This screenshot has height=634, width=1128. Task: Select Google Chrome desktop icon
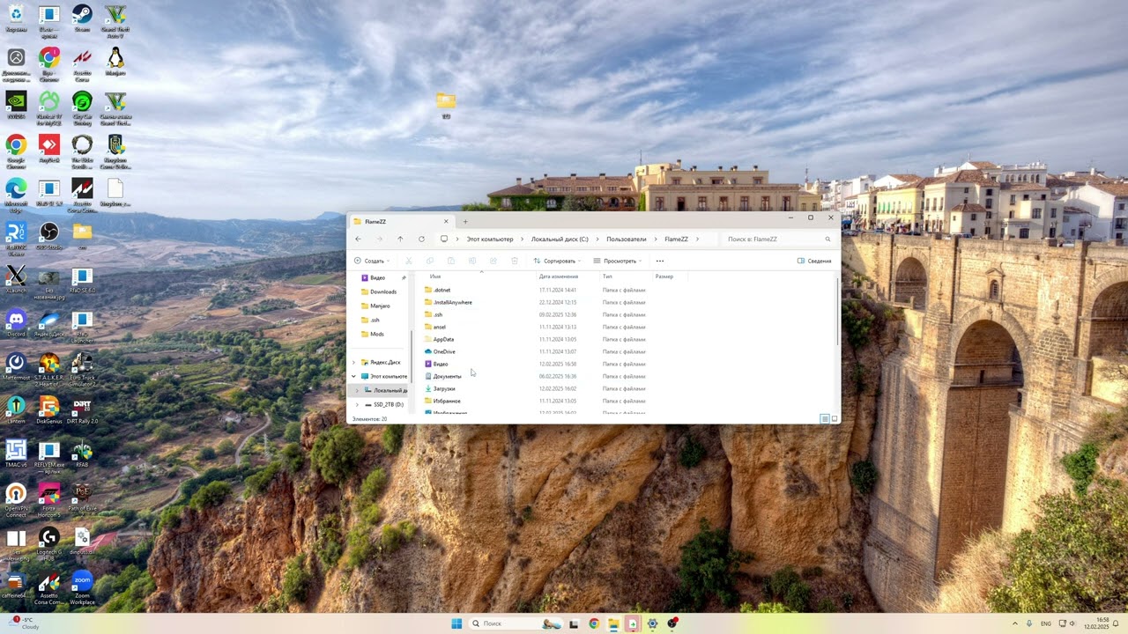[x=16, y=150]
